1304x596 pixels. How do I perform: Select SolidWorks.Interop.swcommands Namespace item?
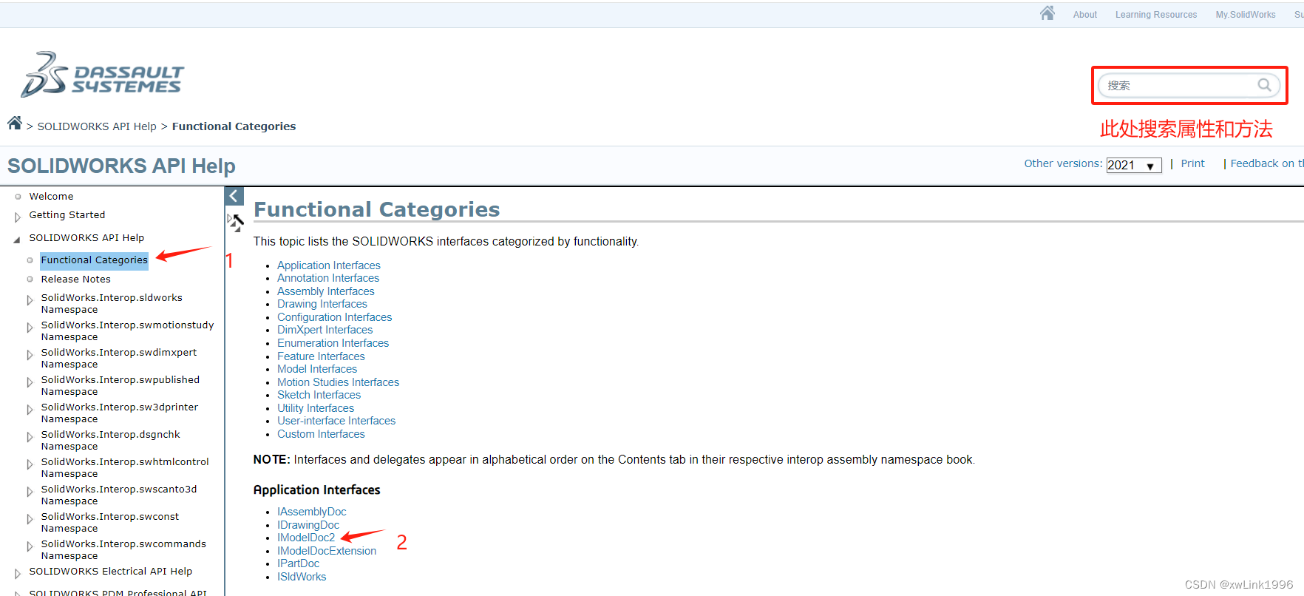[x=123, y=549]
